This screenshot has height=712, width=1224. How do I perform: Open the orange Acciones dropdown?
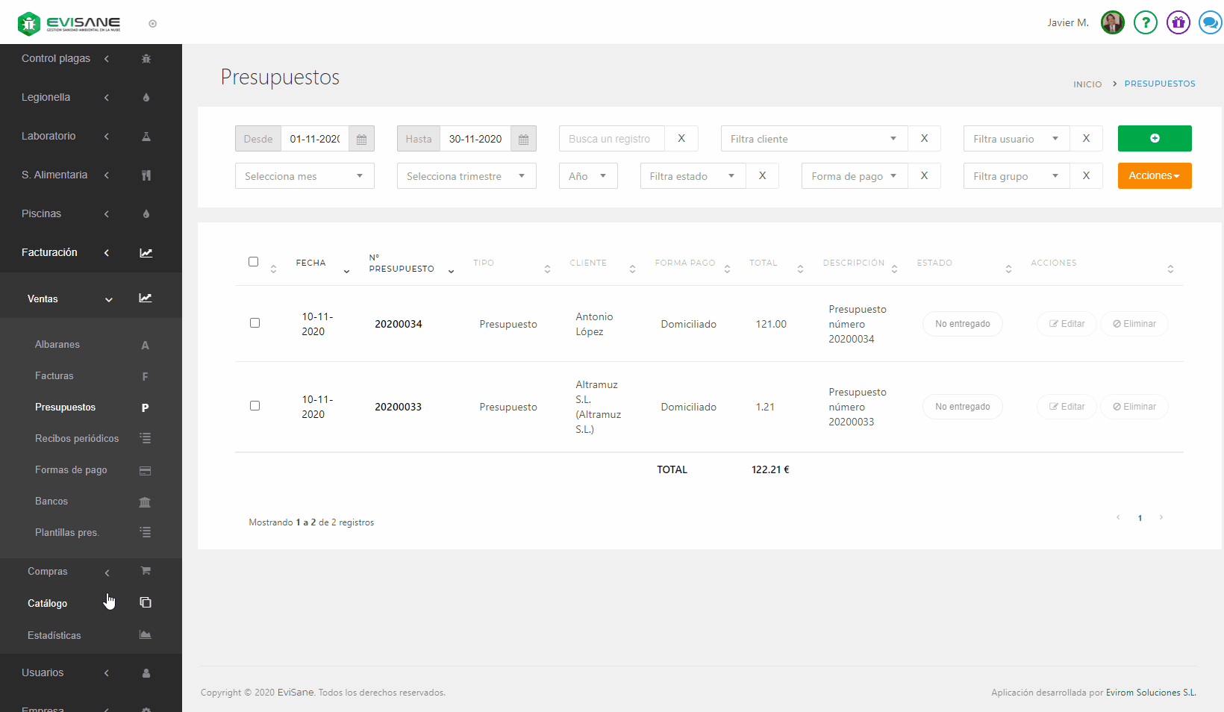[1154, 176]
